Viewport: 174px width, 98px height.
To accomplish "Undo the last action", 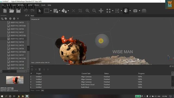I will point(26,11).
